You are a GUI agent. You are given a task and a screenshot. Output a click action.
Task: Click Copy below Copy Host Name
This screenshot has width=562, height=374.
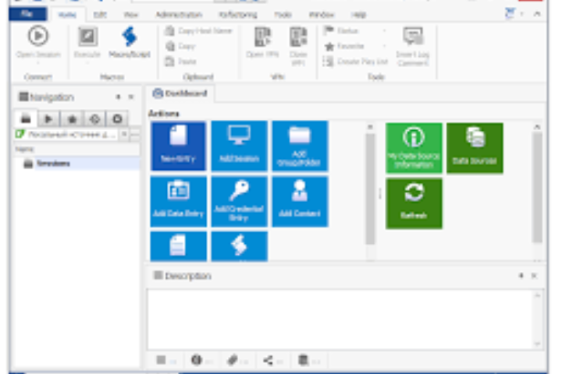pos(180,46)
